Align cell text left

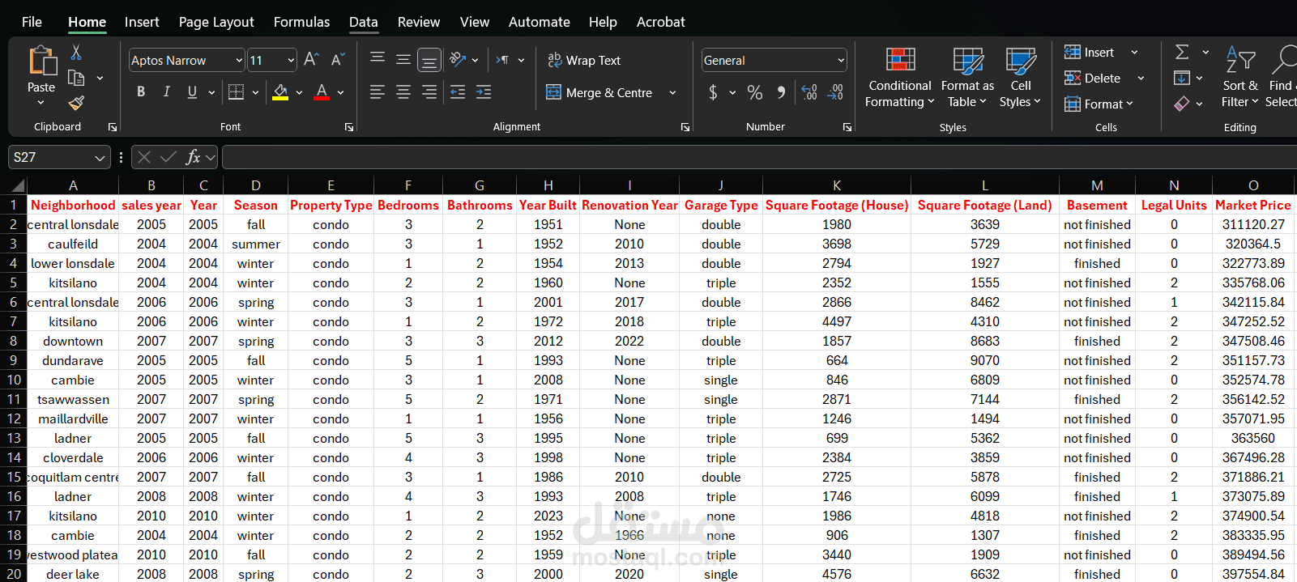[378, 92]
